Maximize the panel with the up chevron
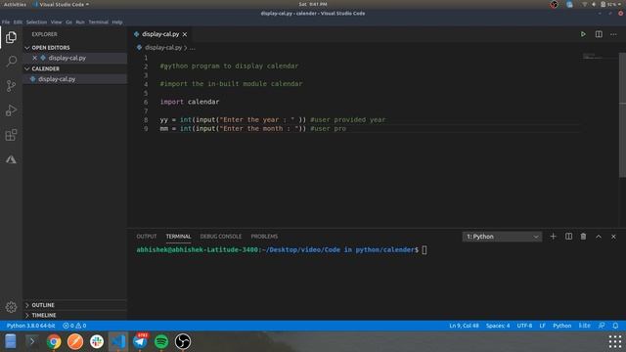 point(599,237)
